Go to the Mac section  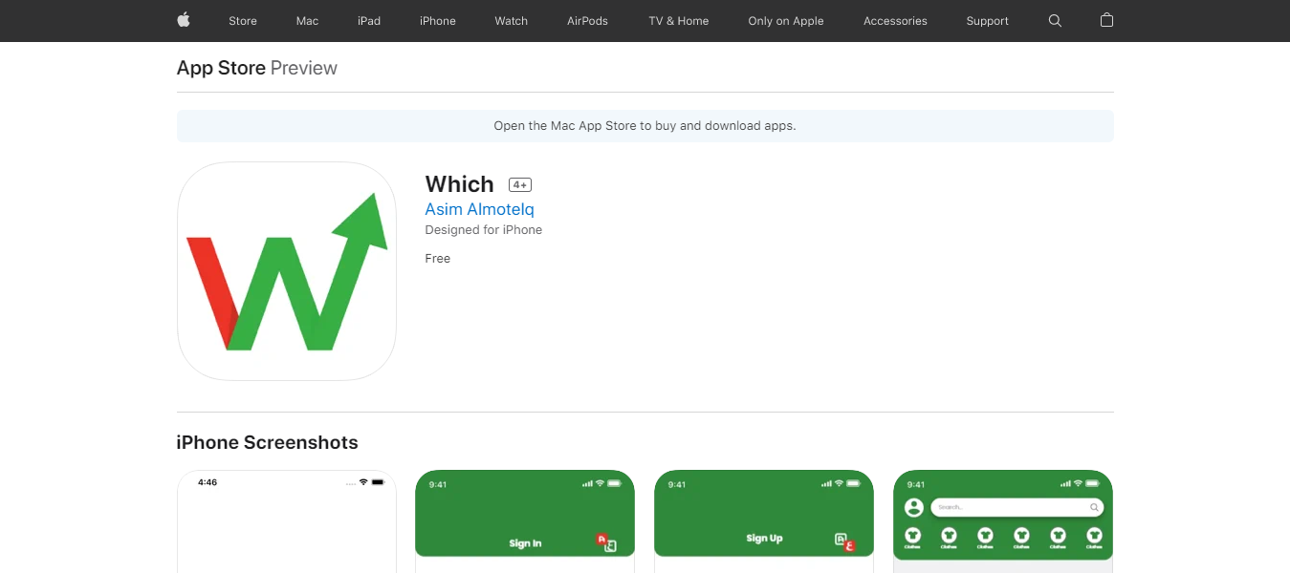[x=308, y=21]
